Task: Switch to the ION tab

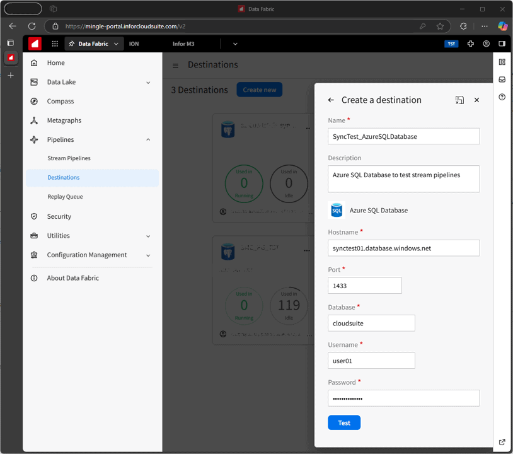Action: [134, 44]
